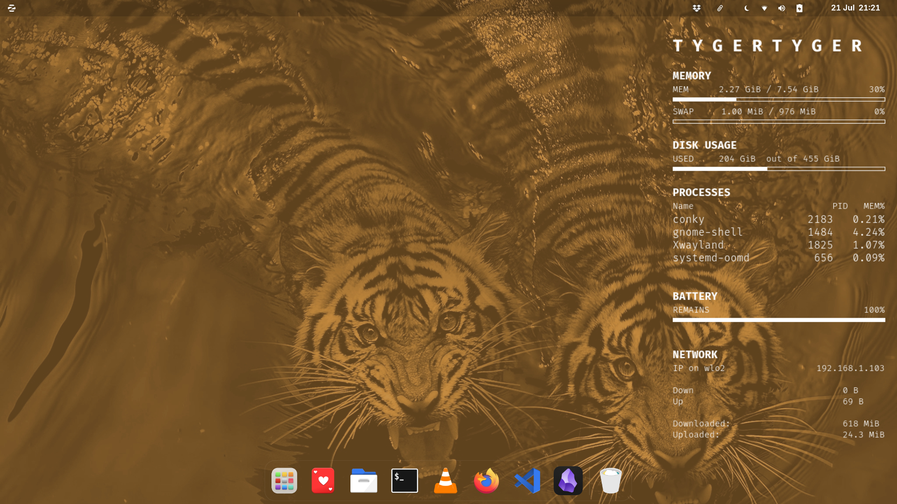This screenshot has height=504, width=897.
Task: Click the BATTERY heading
Action: [695, 296]
